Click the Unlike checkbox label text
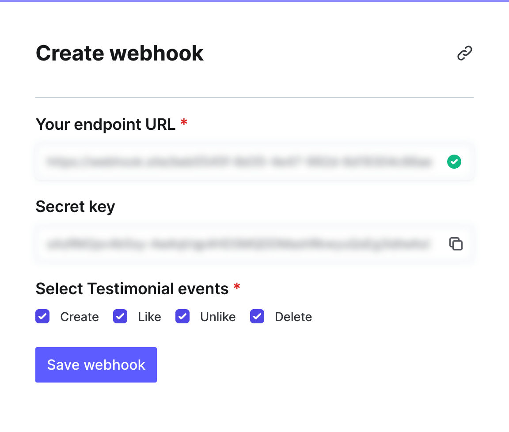Screen dimensions: 509x432 218,317
